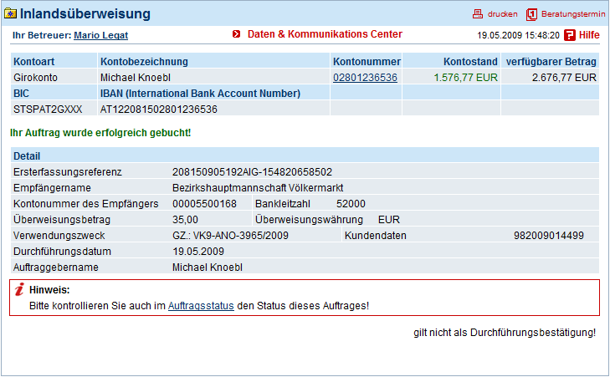
Task: Click the folder icon beside Inlandsüberweisung
Action: [11, 14]
